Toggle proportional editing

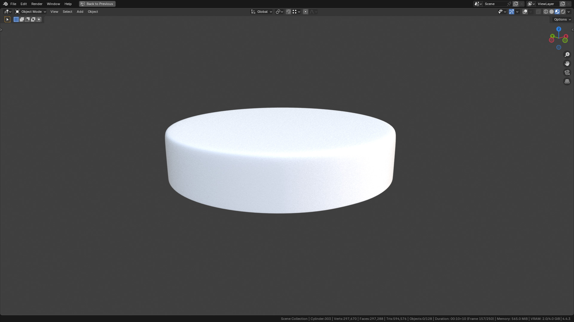[306, 12]
